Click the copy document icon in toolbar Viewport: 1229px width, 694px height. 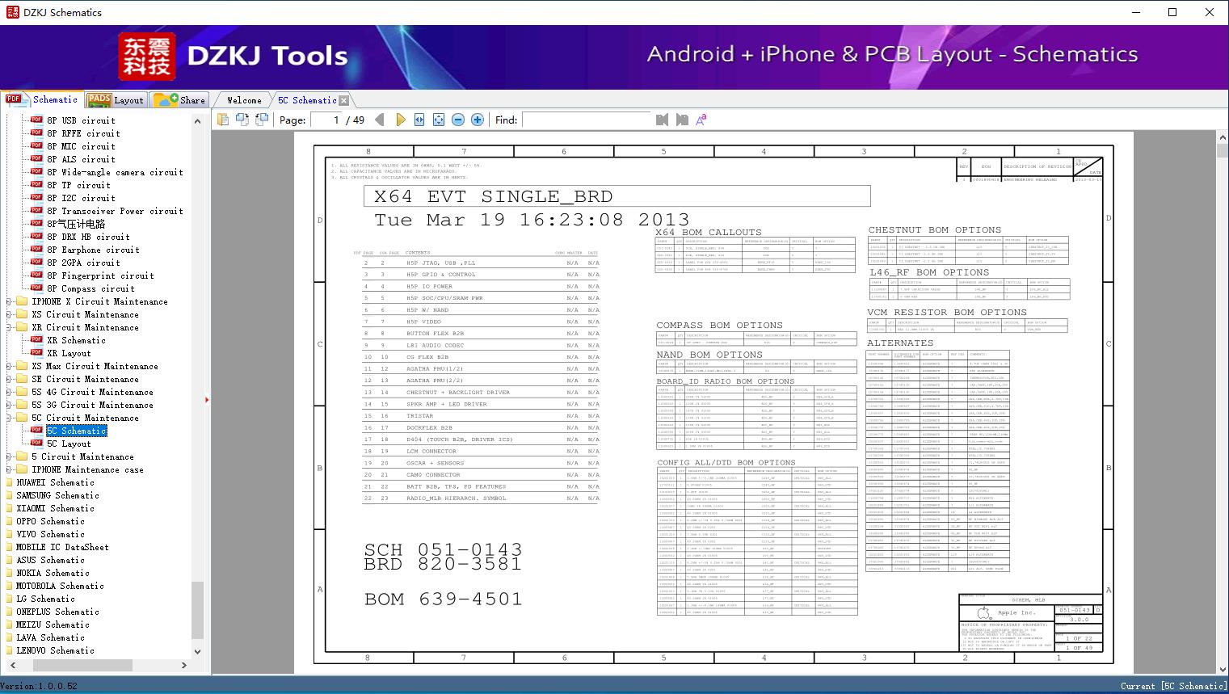(x=224, y=120)
